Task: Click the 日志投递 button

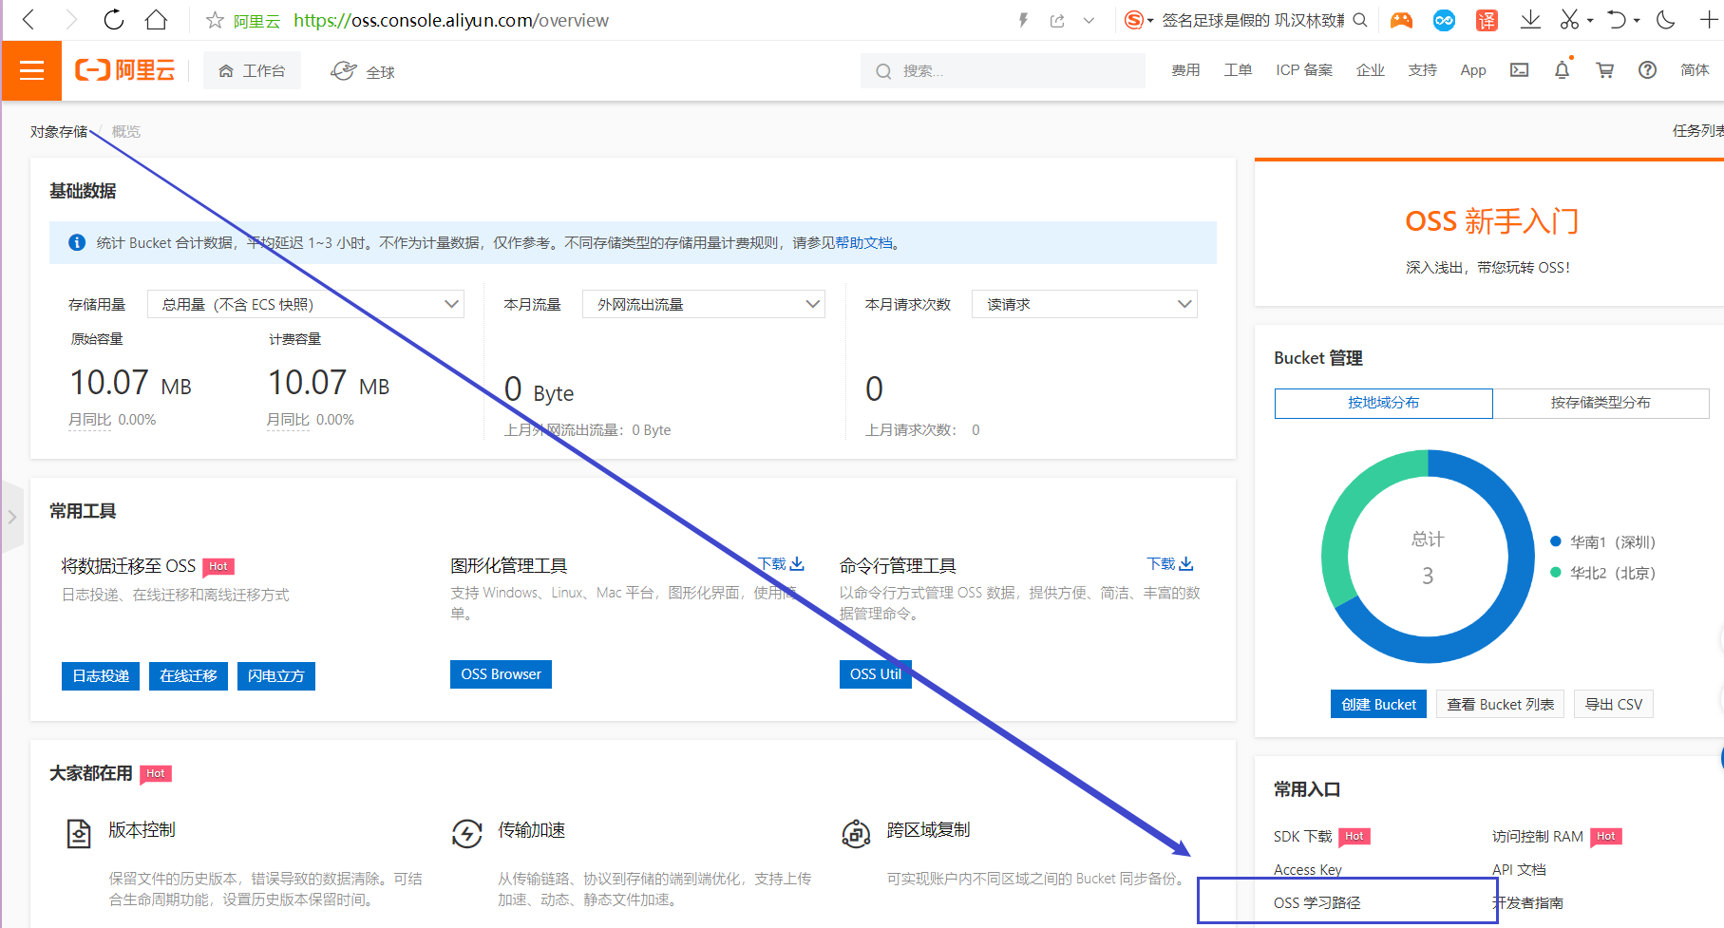Action: click(x=101, y=676)
